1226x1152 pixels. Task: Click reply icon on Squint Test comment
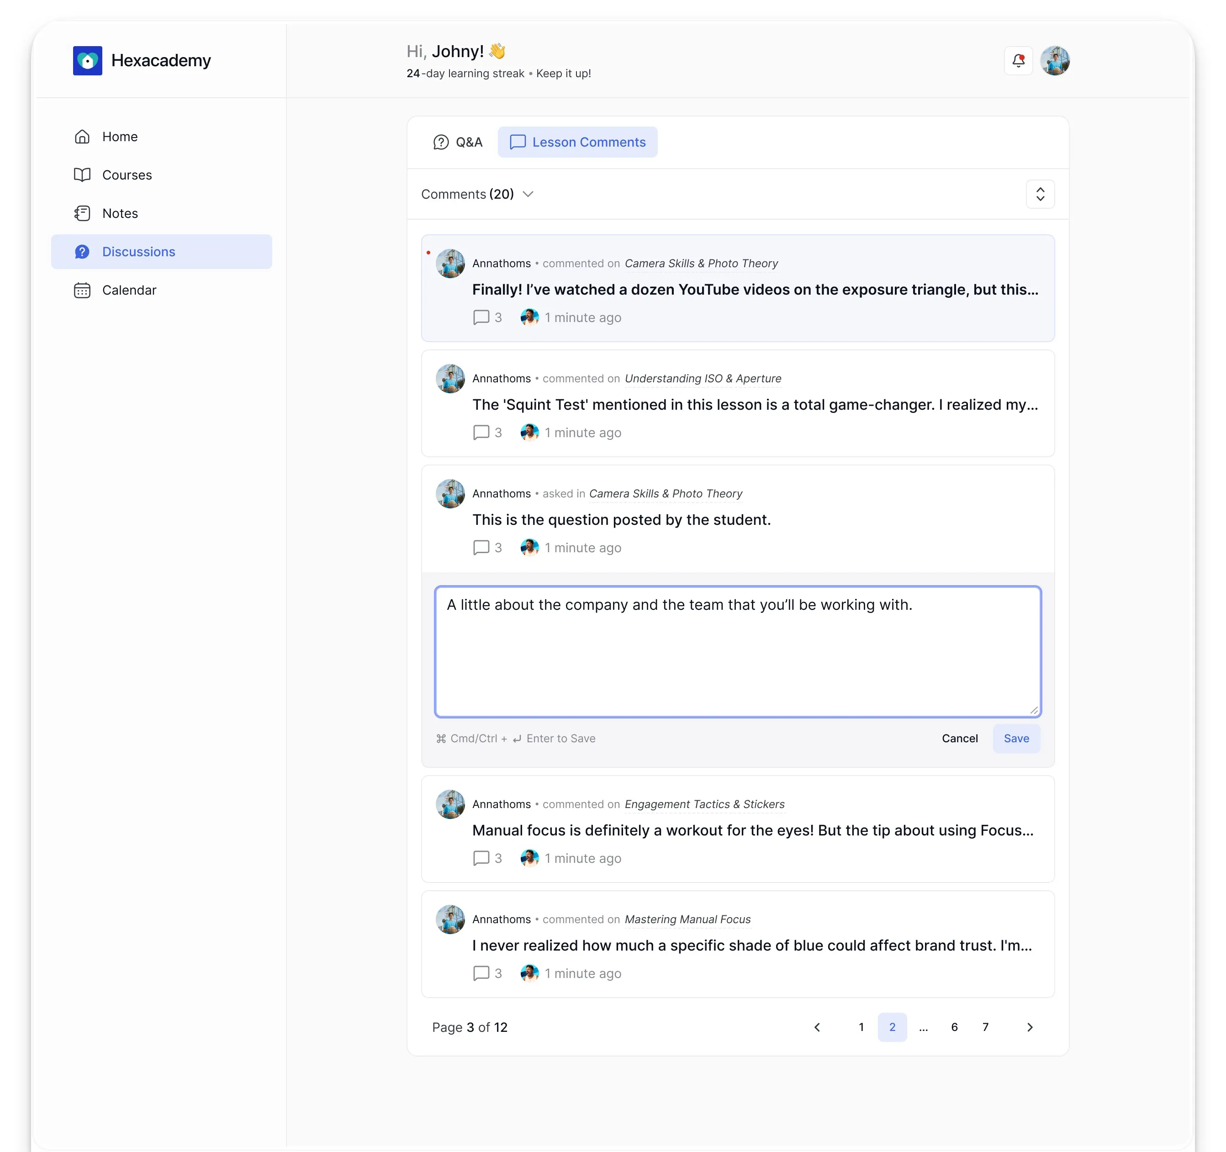tap(481, 432)
